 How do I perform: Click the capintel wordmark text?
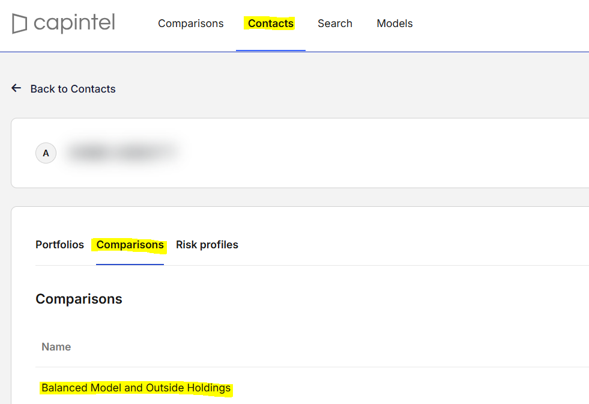pos(74,23)
